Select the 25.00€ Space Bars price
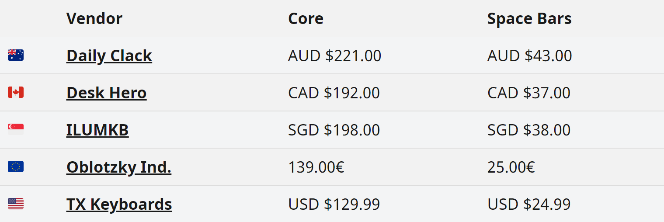 511,167
